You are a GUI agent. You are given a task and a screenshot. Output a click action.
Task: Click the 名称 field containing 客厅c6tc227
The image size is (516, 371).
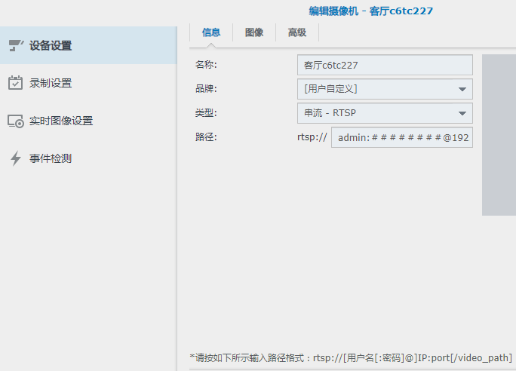tap(385, 65)
